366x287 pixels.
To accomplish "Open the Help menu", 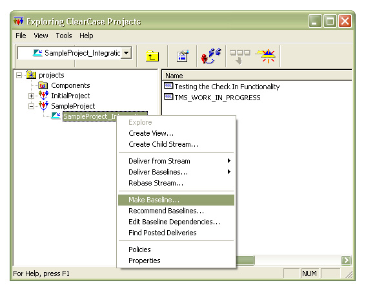I will point(86,36).
